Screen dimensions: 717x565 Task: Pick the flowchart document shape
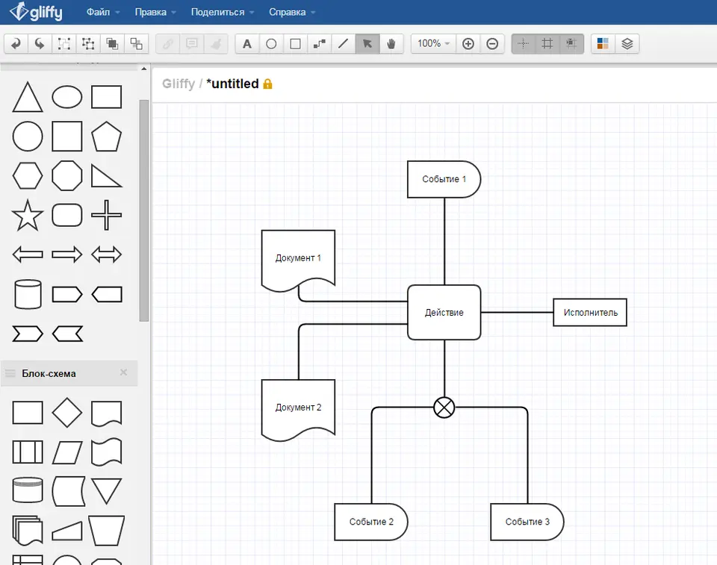click(107, 413)
